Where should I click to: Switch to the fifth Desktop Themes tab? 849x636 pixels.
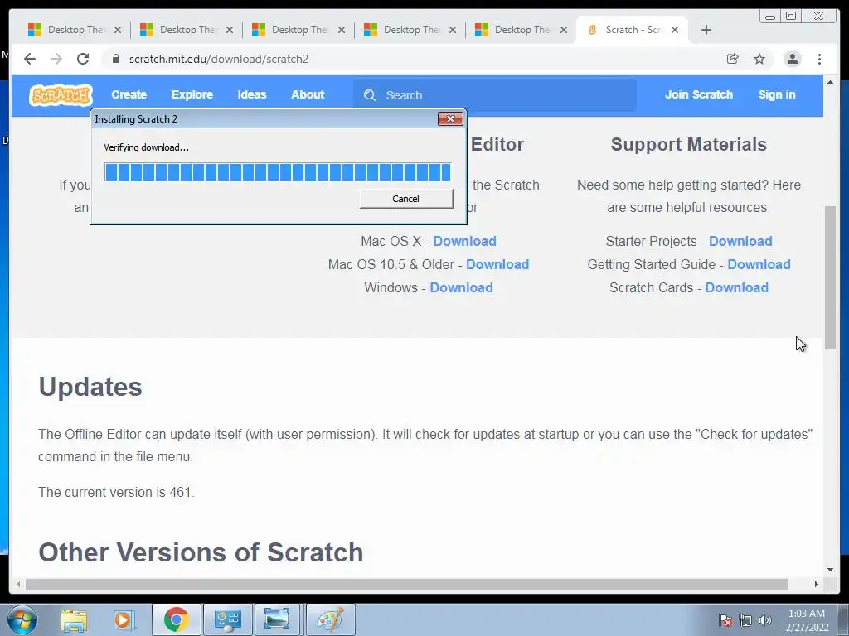pyautogui.click(x=522, y=30)
